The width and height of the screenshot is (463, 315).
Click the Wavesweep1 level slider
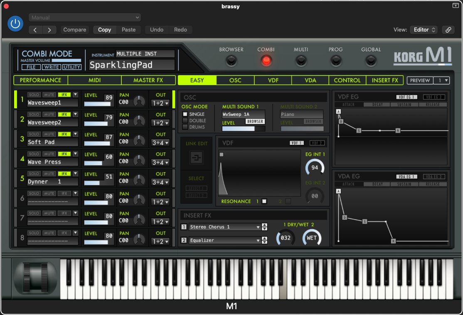(97, 104)
